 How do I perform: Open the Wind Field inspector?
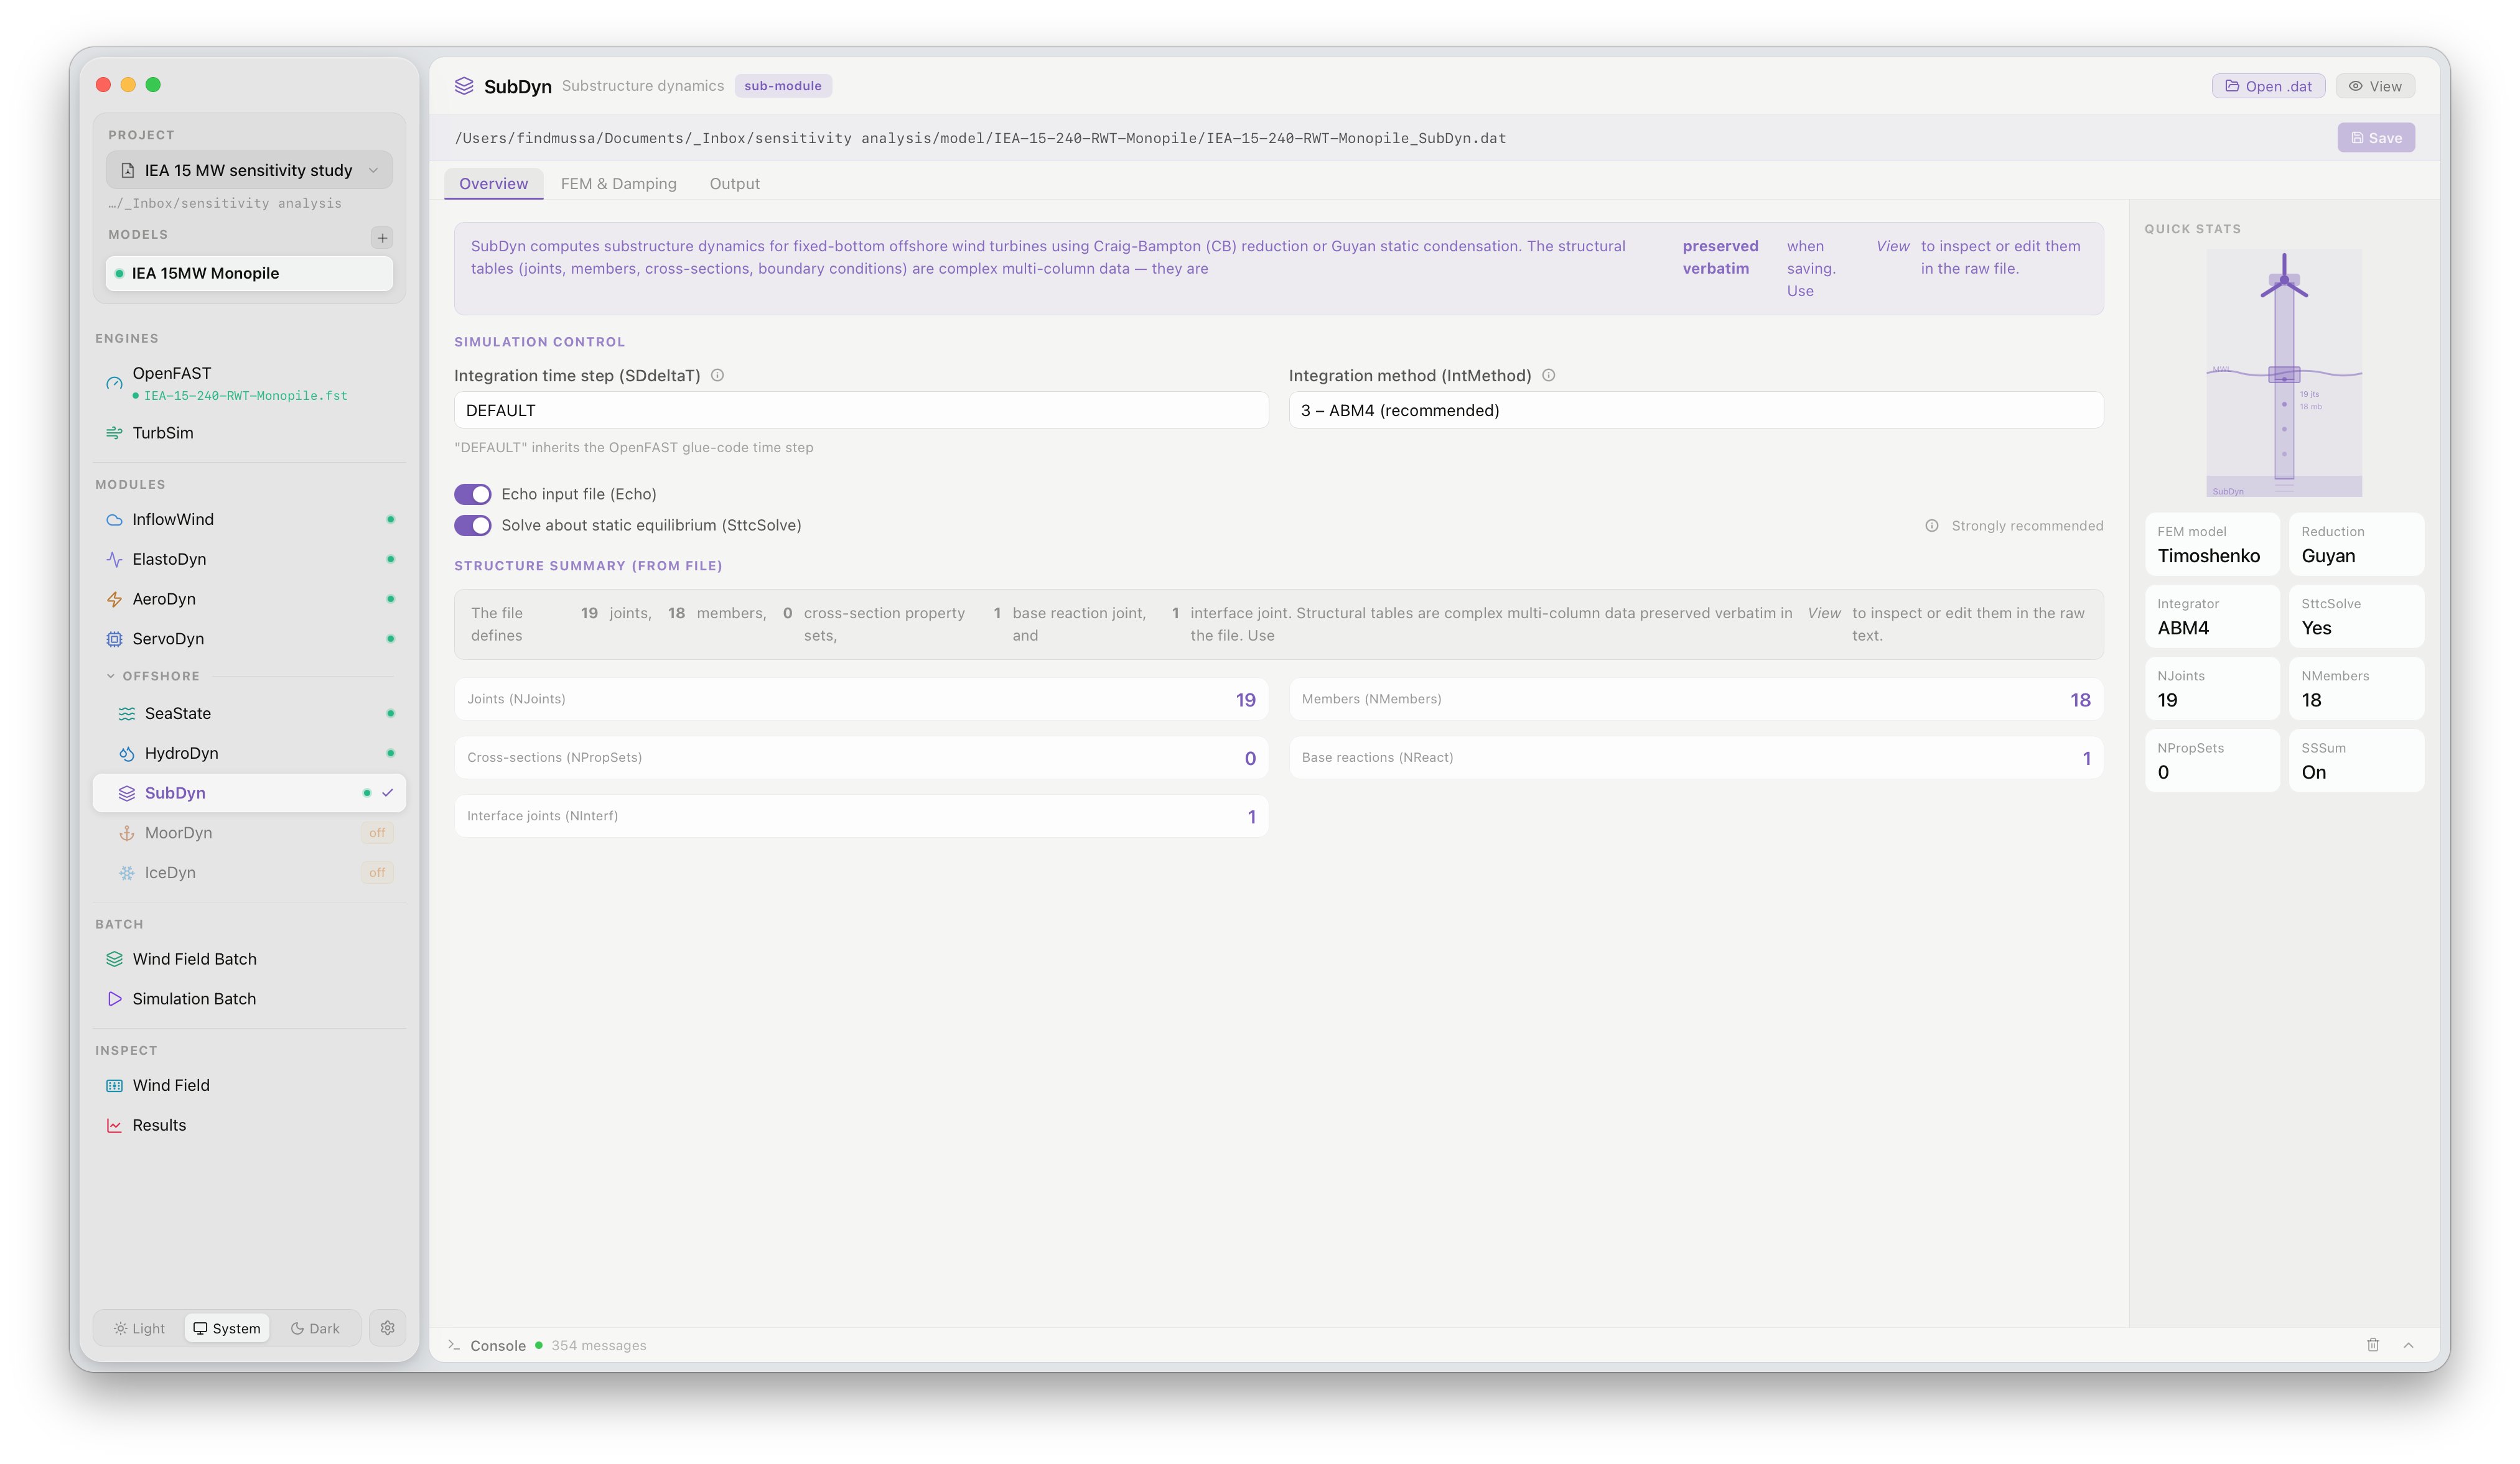click(249, 1085)
